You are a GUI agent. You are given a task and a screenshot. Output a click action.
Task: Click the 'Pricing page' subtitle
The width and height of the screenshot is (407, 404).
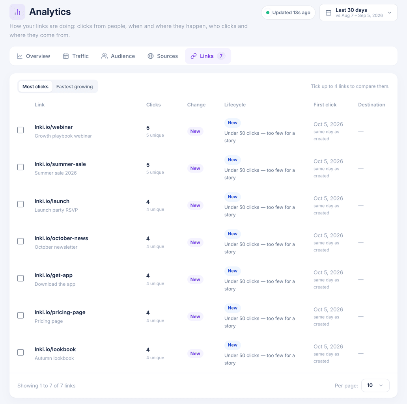(x=49, y=321)
